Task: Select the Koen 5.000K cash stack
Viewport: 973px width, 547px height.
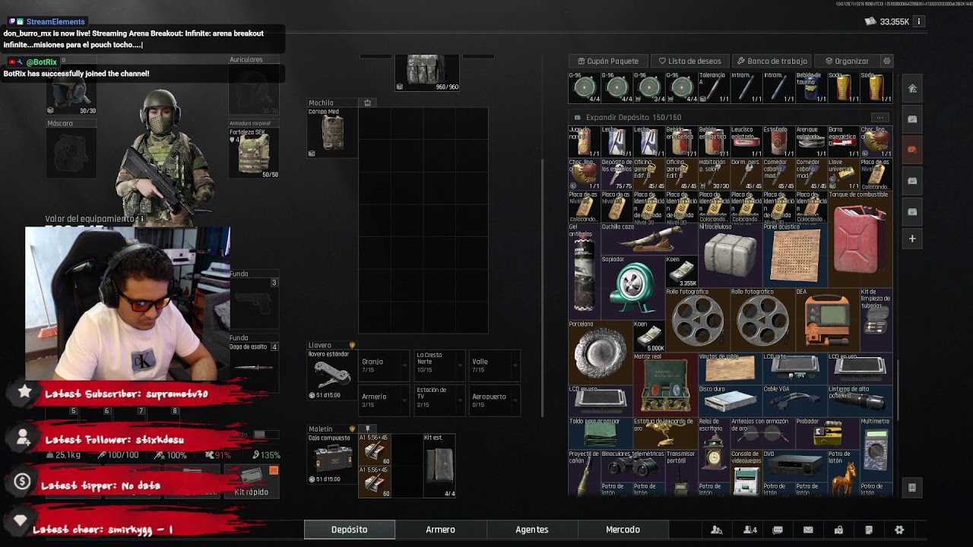Action: [x=649, y=336]
